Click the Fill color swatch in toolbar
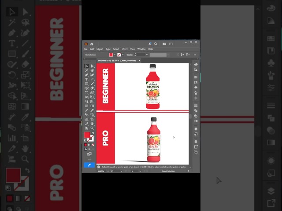 [87, 135]
